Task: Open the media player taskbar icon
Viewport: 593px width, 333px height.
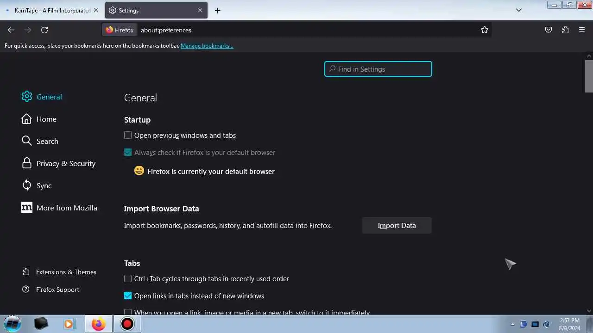Action: click(x=69, y=324)
